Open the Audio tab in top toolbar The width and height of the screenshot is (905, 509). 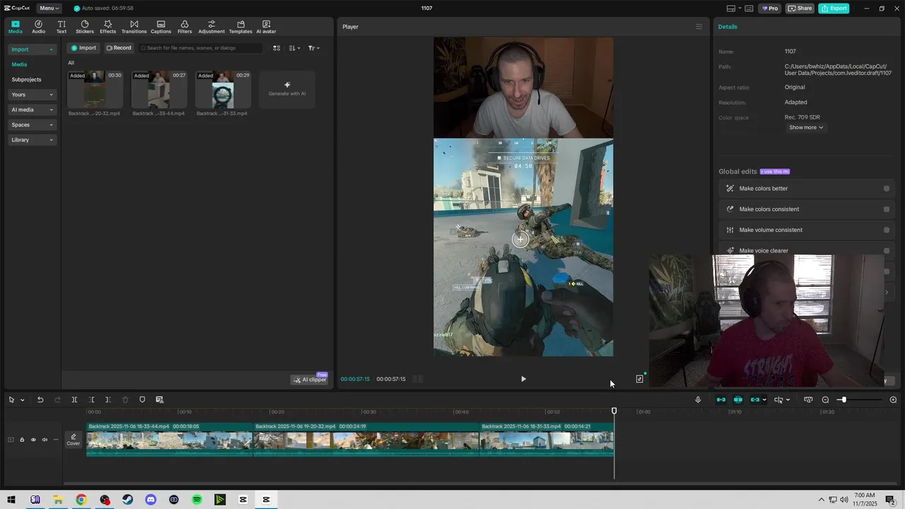pos(38,27)
